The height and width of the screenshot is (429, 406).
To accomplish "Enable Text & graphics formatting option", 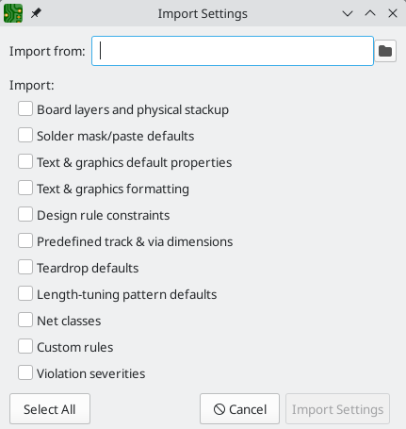I will 25,189.
